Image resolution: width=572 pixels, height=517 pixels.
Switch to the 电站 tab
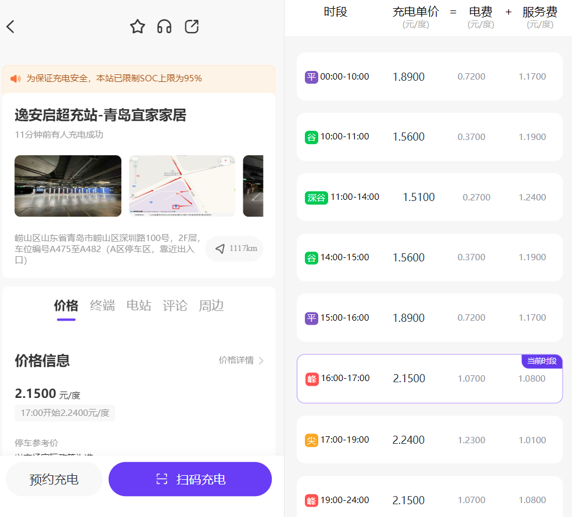pos(139,306)
